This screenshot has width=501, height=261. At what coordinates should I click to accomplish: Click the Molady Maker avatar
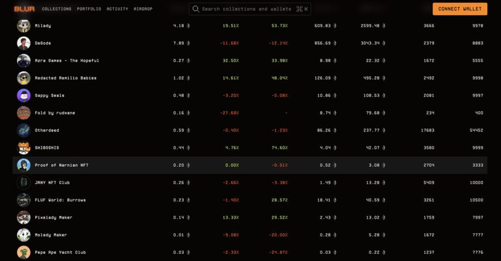click(x=23, y=235)
